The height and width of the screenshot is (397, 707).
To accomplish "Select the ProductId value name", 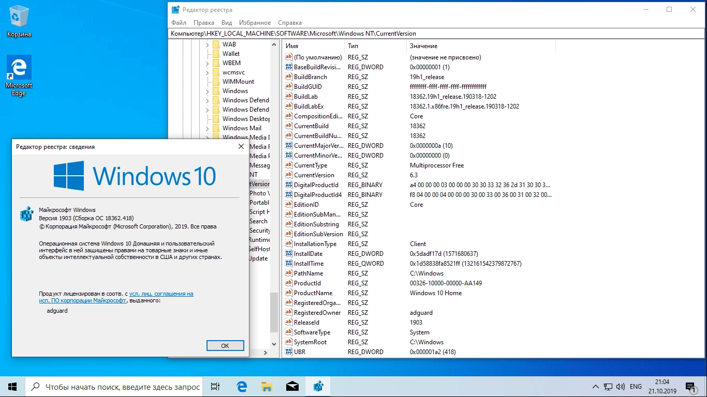I will click(307, 283).
